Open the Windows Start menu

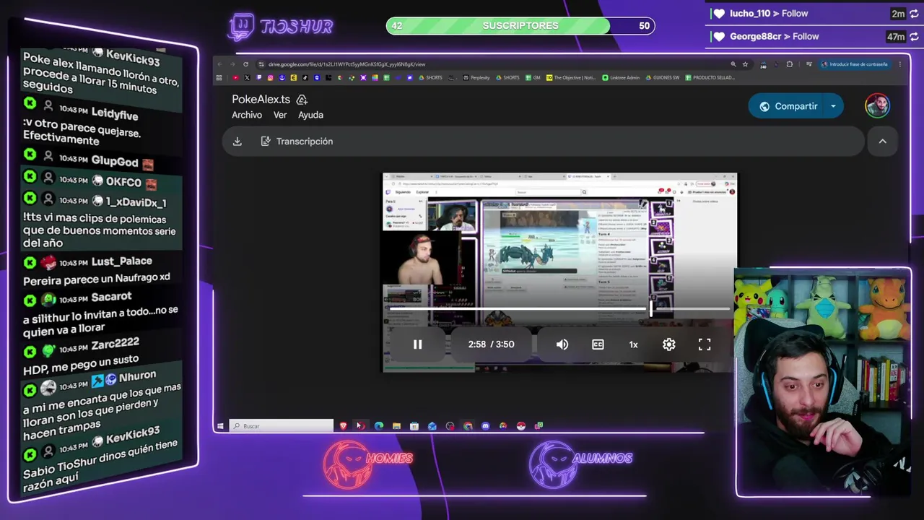[x=220, y=426]
